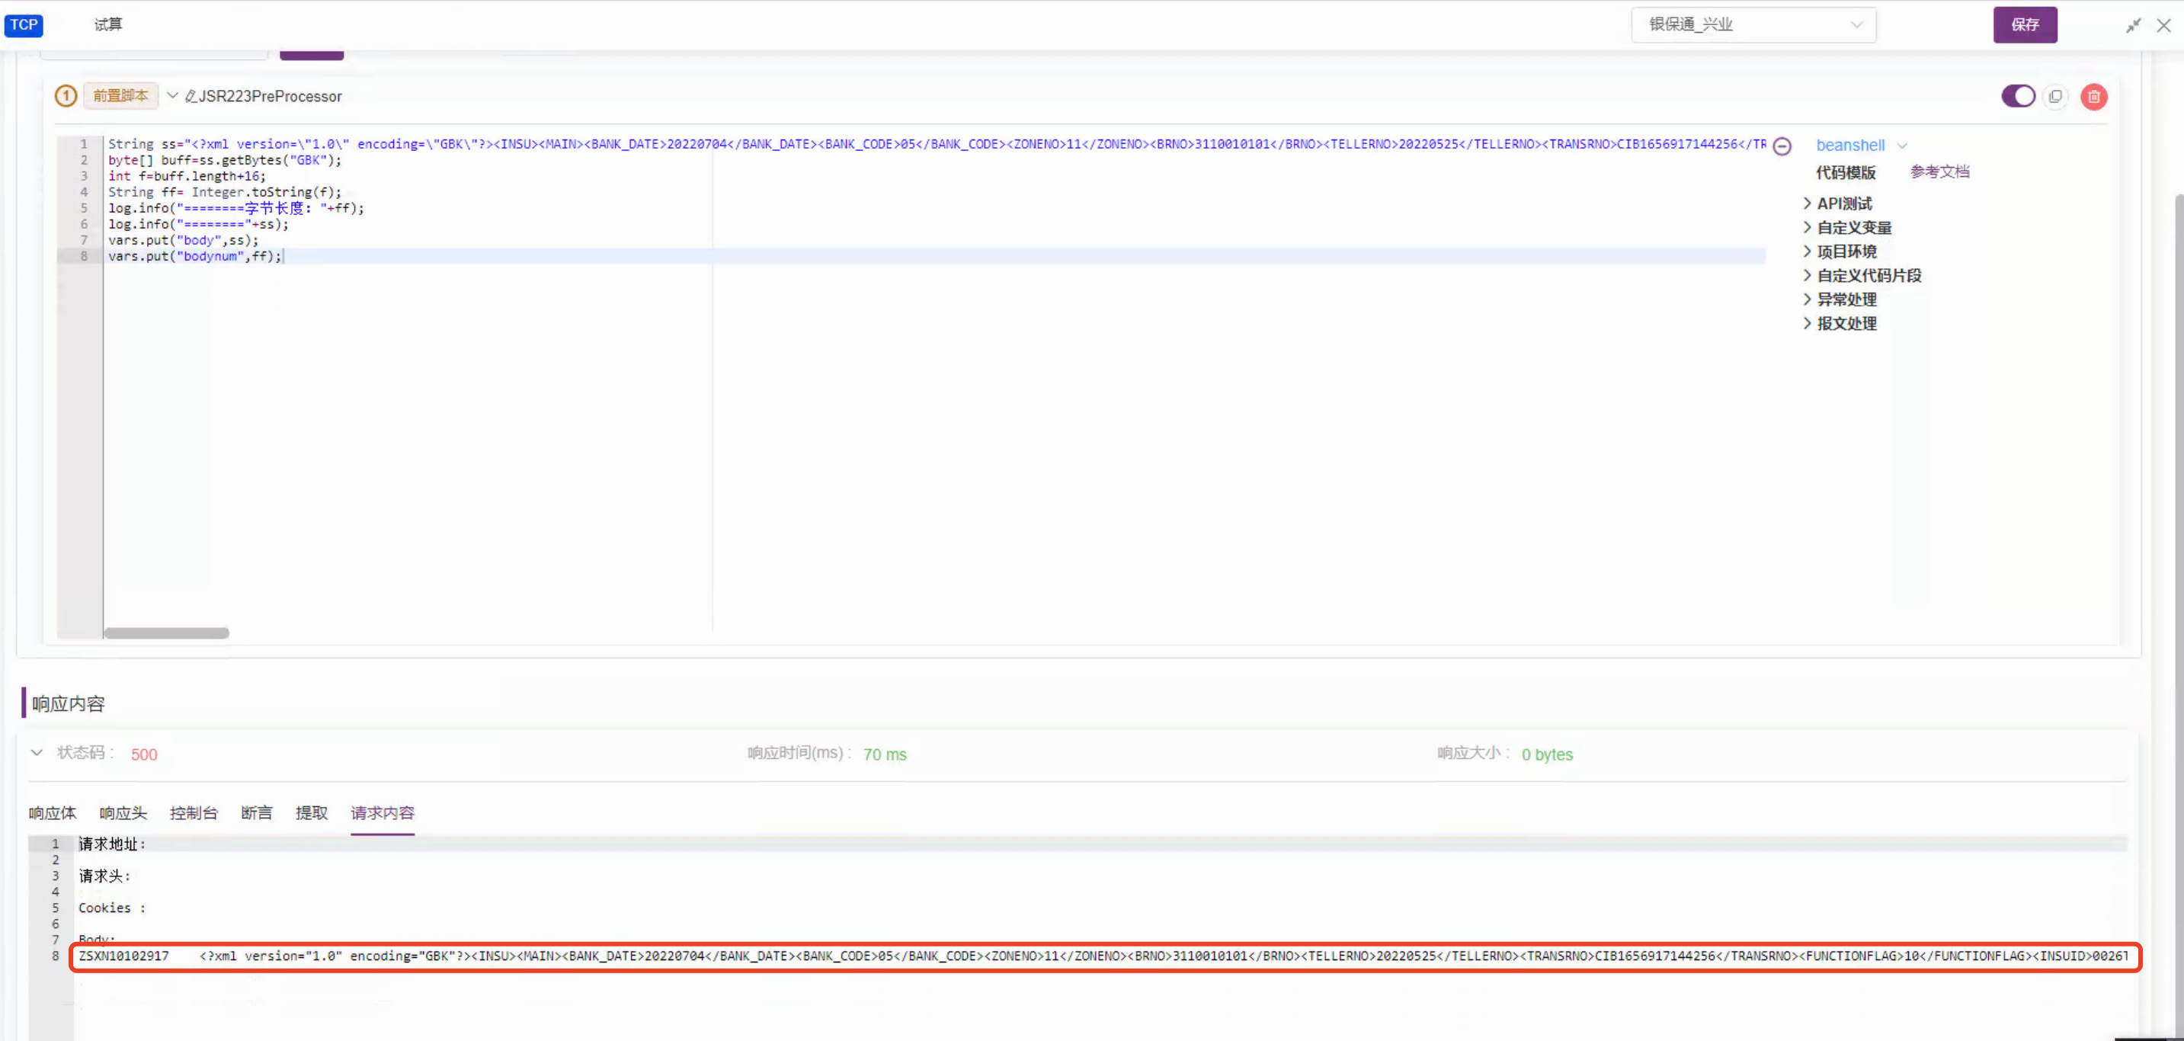
Task: Copy the JSR223PreProcessor script
Action: pos(2055,97)
